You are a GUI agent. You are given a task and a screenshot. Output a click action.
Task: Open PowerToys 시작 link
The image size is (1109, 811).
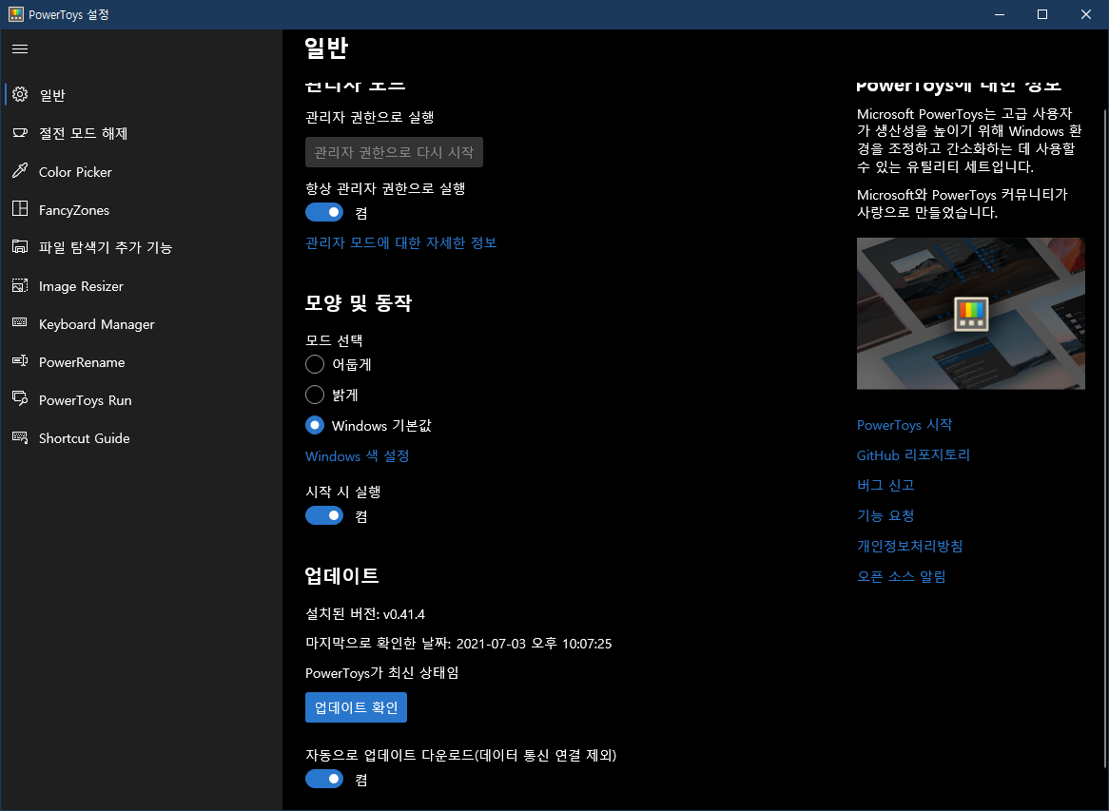point(905,424)
